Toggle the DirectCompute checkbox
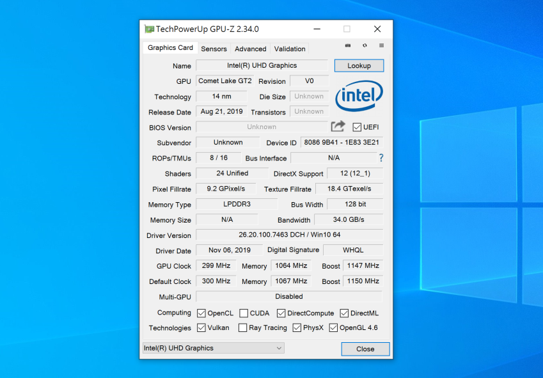Viewport: 543px width, 378px height. (x=281, y=313)
